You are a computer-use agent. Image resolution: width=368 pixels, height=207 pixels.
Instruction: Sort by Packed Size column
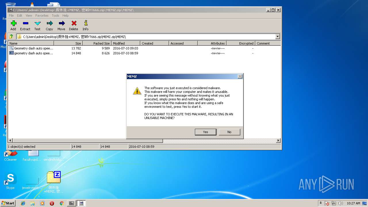tap(97, 43)
